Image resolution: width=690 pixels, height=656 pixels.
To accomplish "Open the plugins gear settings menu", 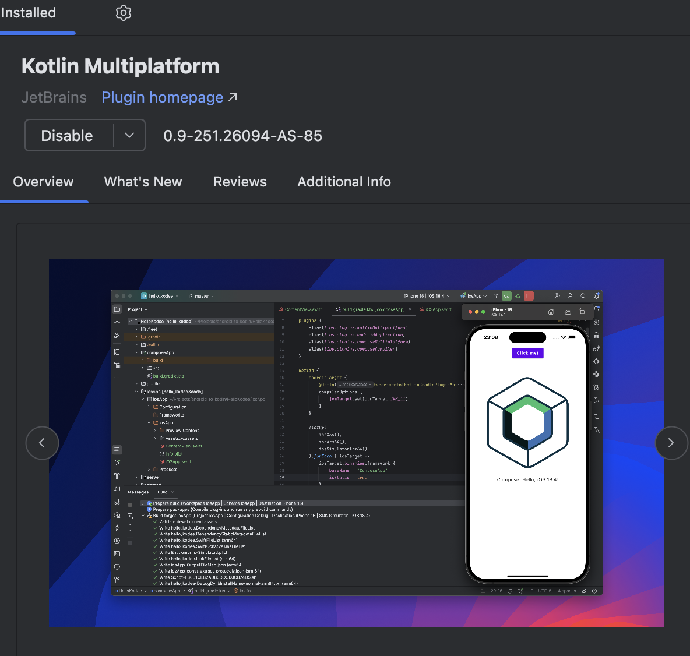I will click(123, 13).
